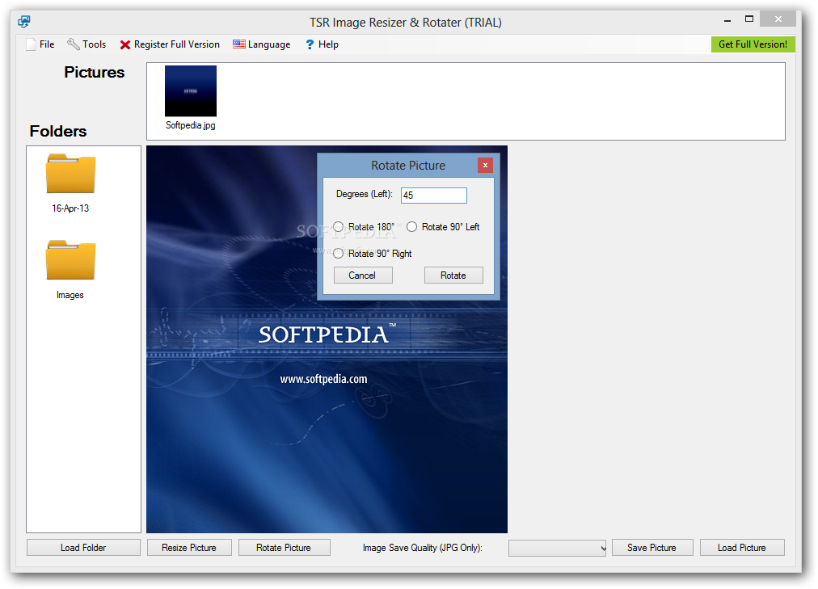
Task: Click the app icon in title bar
Action: tap(24, 22)
